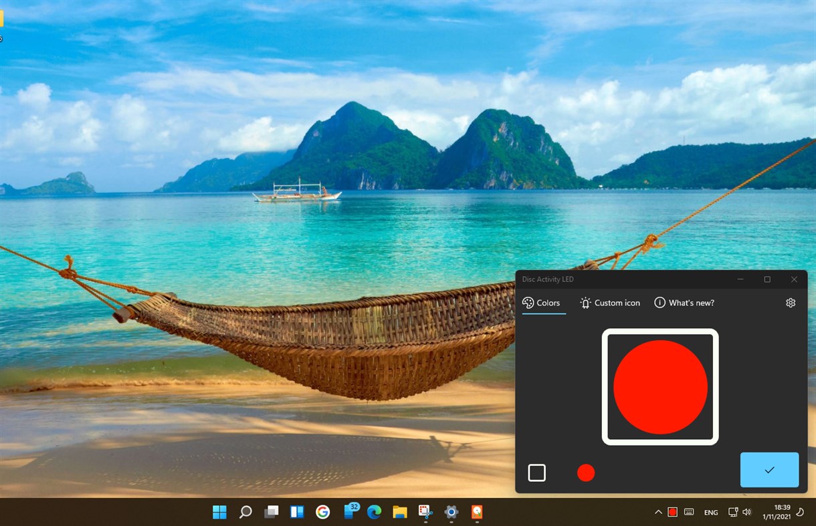Click the Disc Activity LED red tray icon
The height and width of the screenshot is (526, 816).
(x=672, y=512)
